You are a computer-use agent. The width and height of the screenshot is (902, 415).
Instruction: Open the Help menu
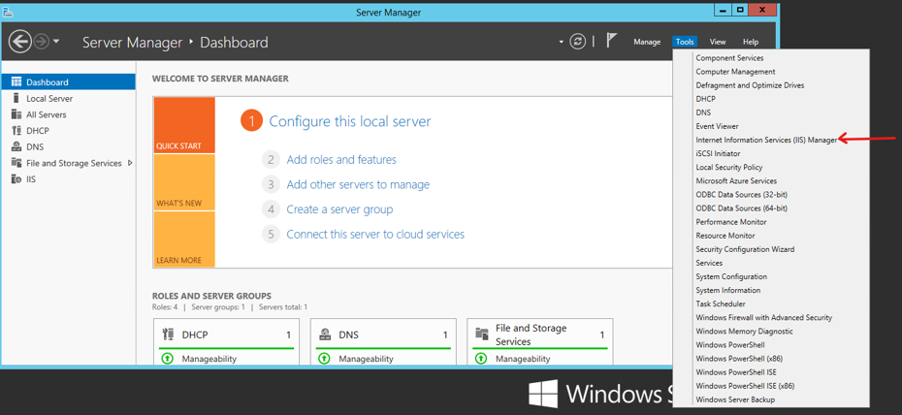pyautogui.click(x=751, y=42)
